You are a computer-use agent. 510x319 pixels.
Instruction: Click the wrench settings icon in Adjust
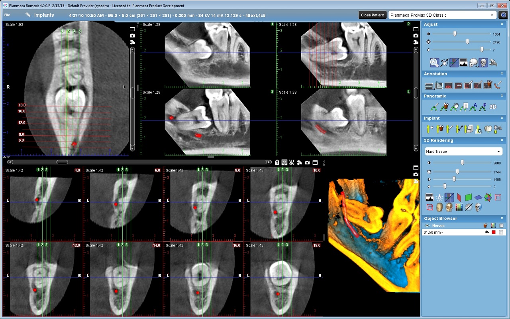[x=493, y=63]
